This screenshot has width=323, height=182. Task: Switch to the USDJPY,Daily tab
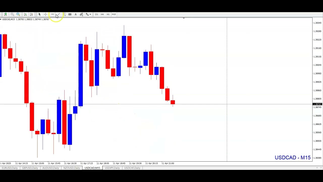coord(112,168)
